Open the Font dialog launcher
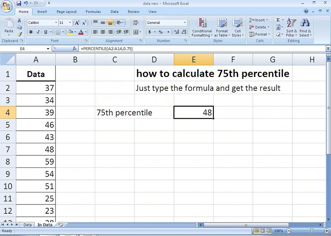 86,40
